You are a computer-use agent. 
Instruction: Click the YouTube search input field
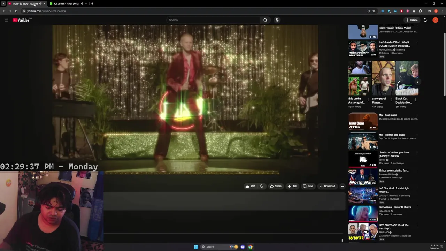click(213, 20)
